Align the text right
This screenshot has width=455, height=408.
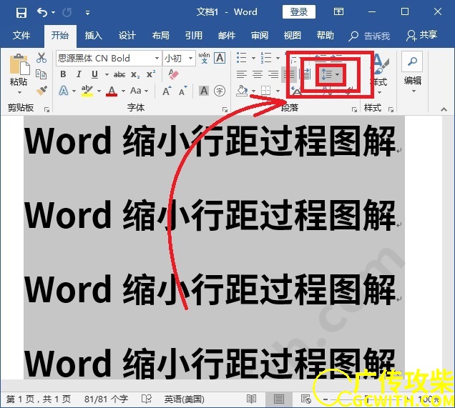273,74
